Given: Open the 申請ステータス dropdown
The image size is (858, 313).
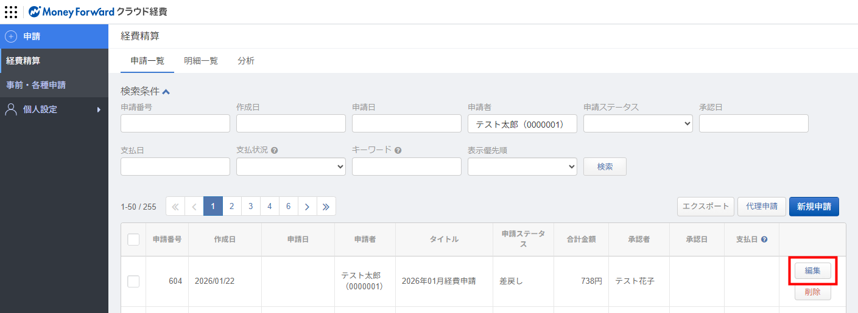Looking at the screenshot, I should point(638,123).
